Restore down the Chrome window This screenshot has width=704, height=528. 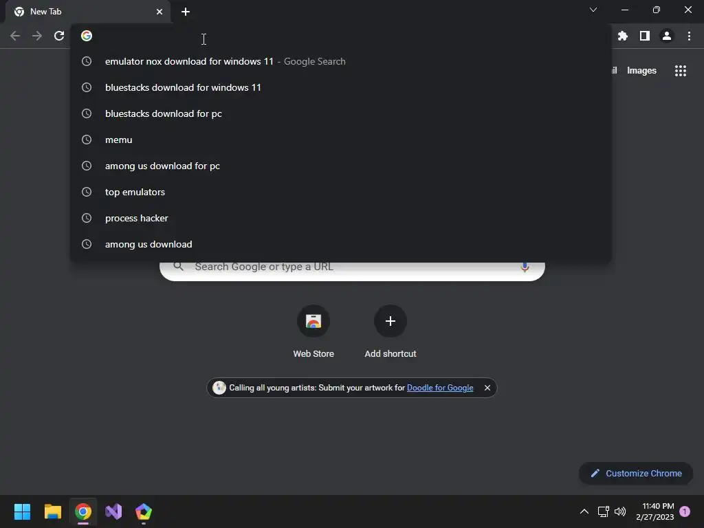pyautogui.click(x=657, y=10)
